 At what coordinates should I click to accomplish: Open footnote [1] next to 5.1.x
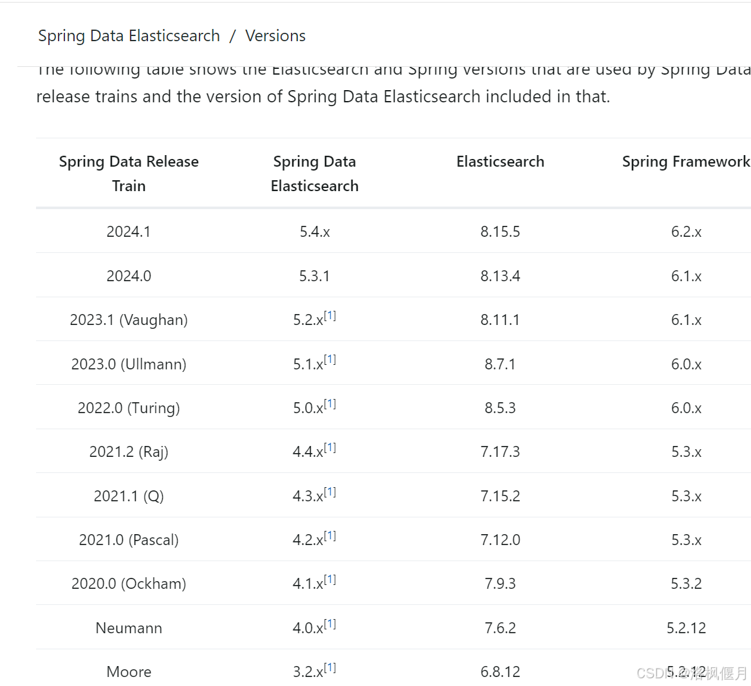click(x=330, y=360)
